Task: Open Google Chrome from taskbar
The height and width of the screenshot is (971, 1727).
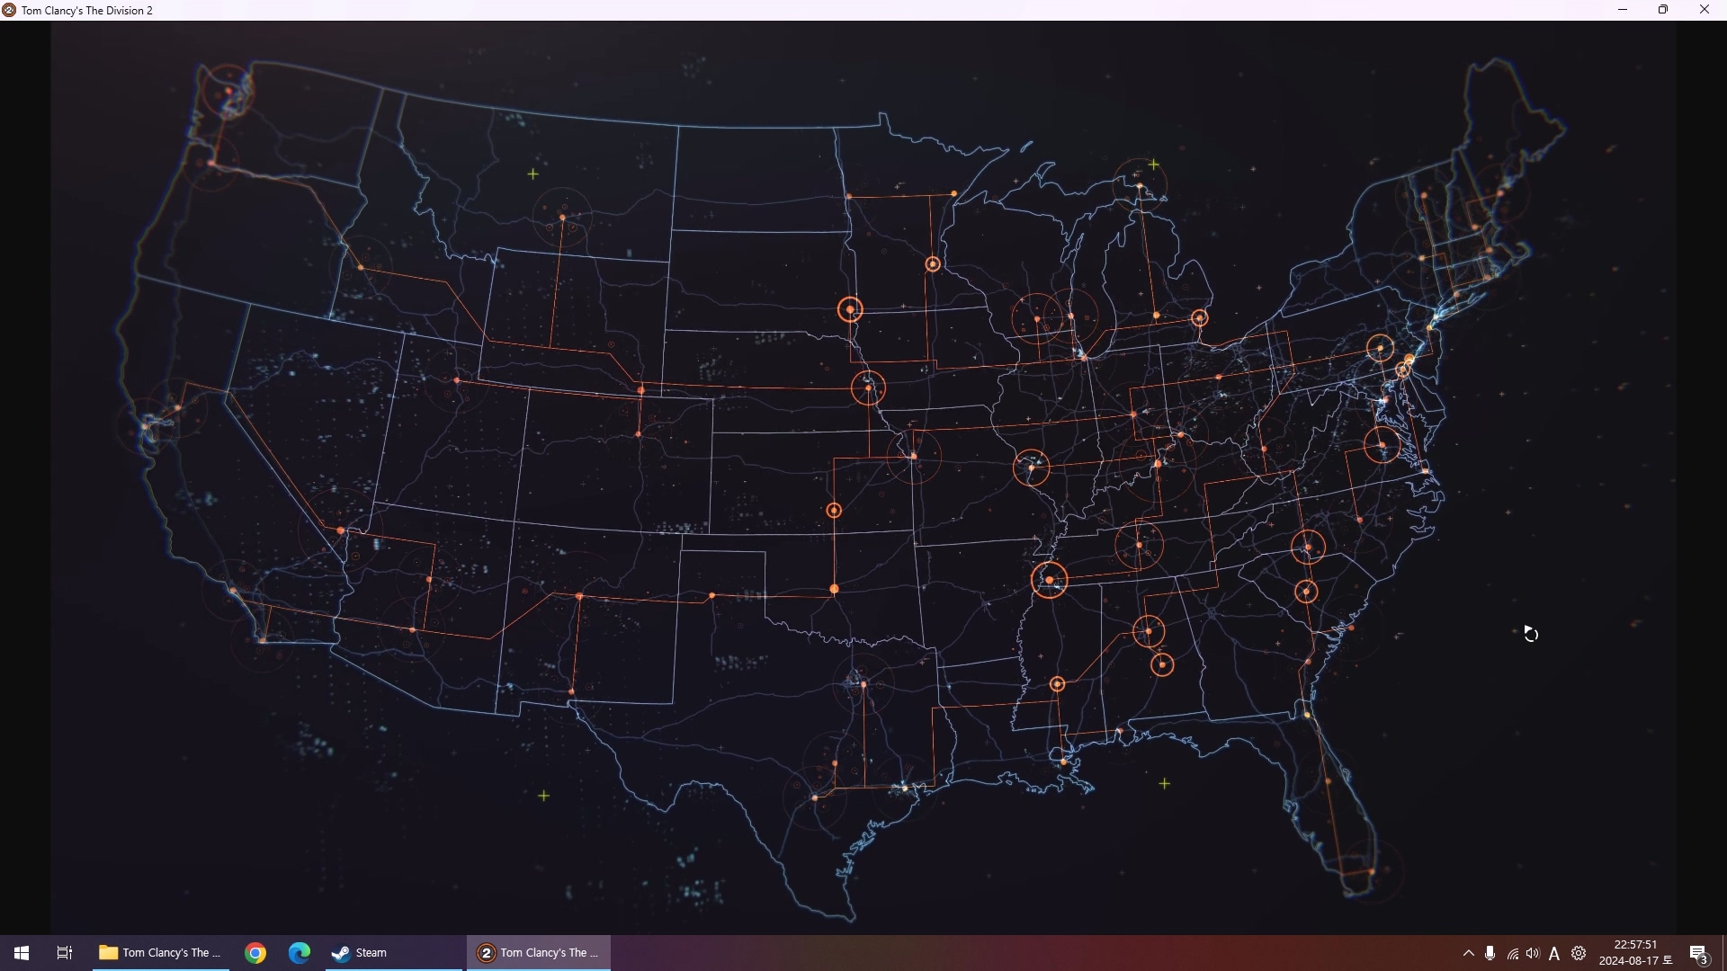Action: coord(255,953)
